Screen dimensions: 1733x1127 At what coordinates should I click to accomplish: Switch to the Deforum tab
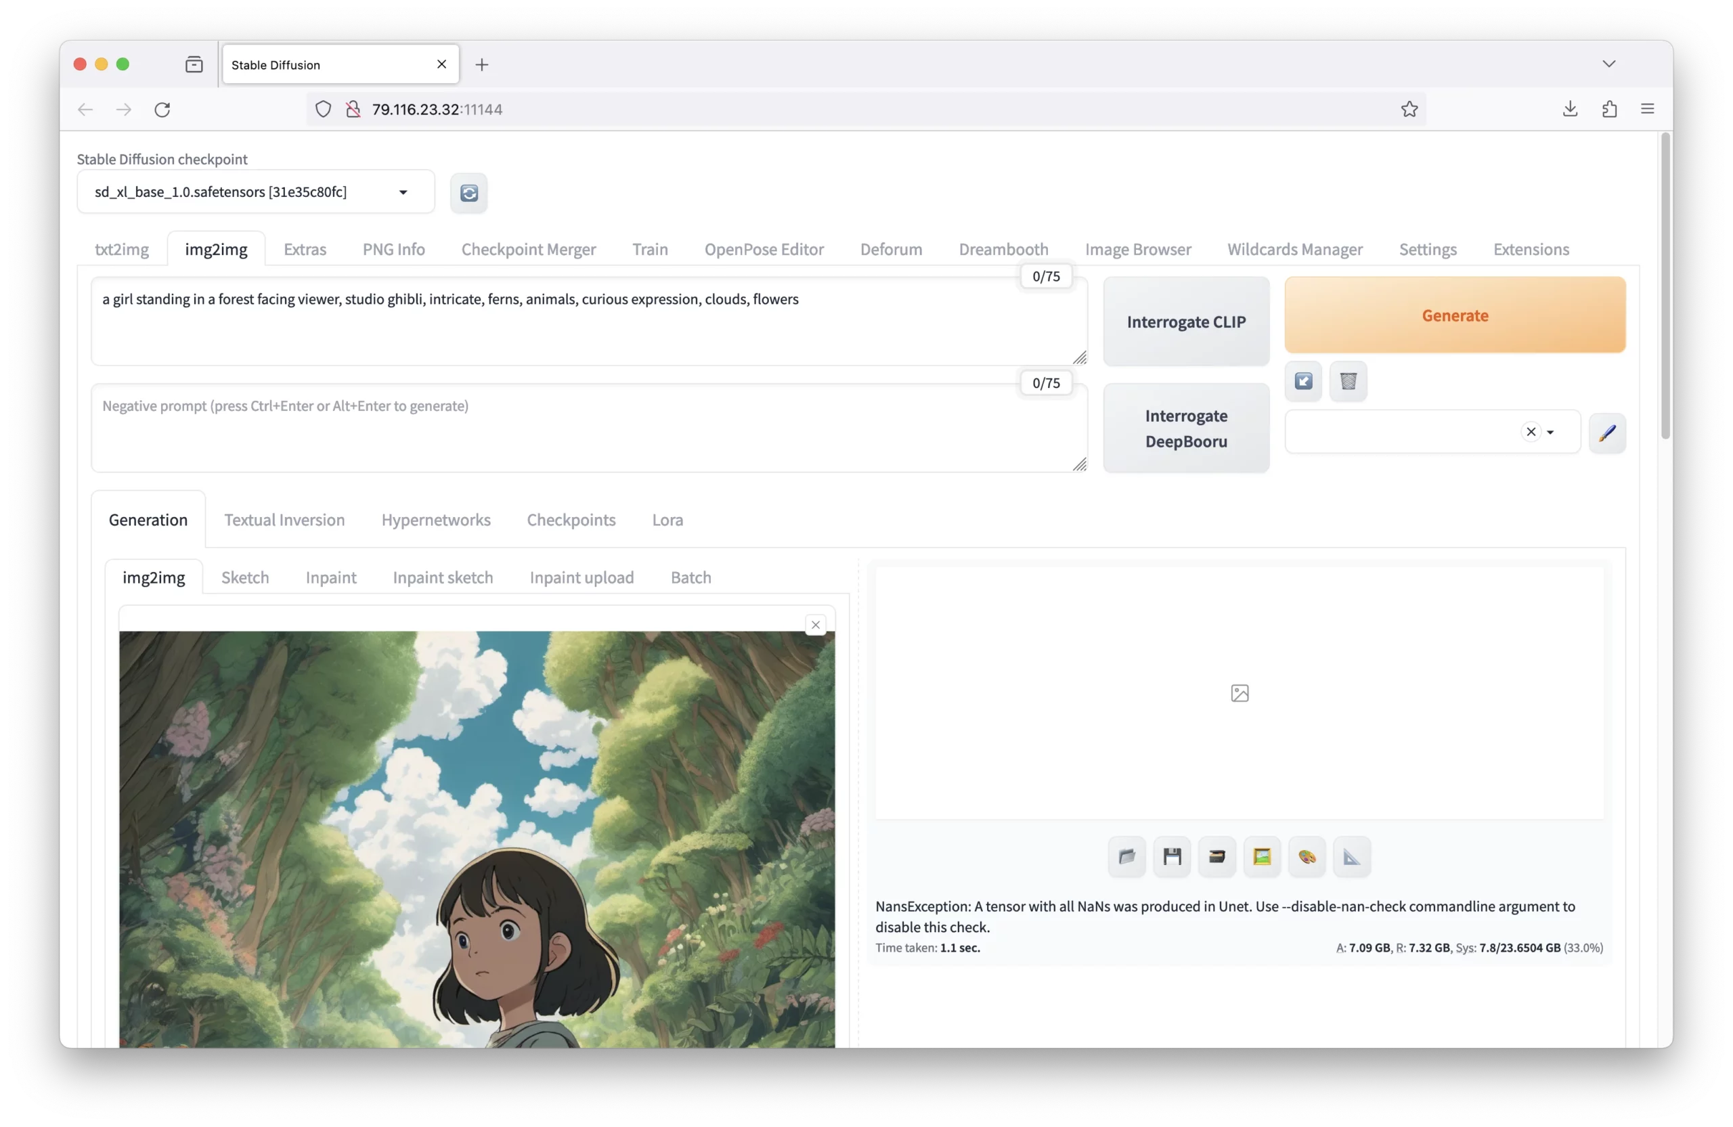[890, 249]
